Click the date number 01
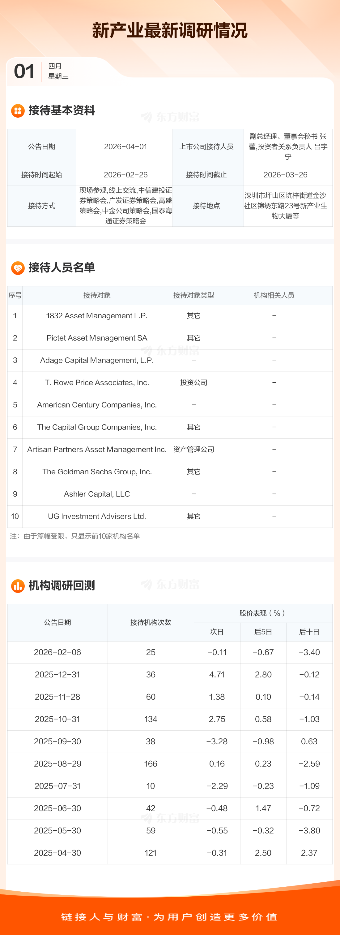The height and width of the screenshot is (935, 340). 24,71
